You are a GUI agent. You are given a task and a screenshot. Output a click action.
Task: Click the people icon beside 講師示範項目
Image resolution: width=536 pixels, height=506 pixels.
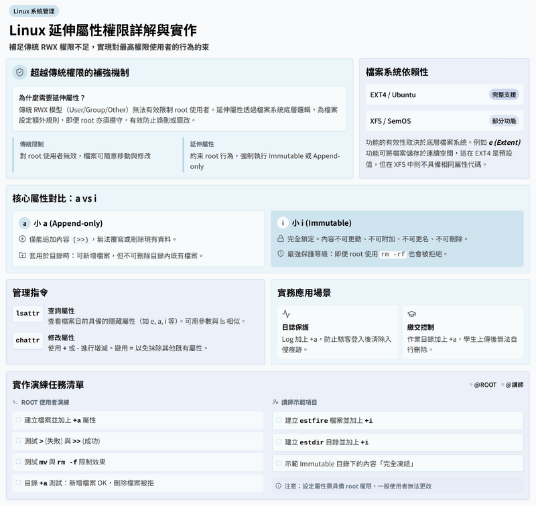click(275, 402)
